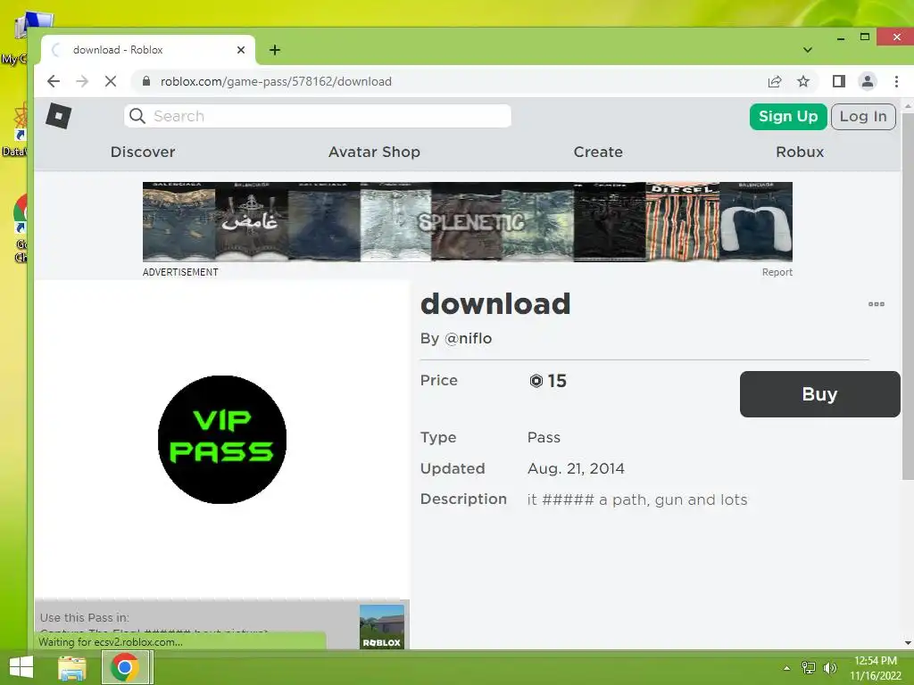Screen dimensions: 914x685
Task: Bookmark this page with the star icon
Action: pos(803,81)
